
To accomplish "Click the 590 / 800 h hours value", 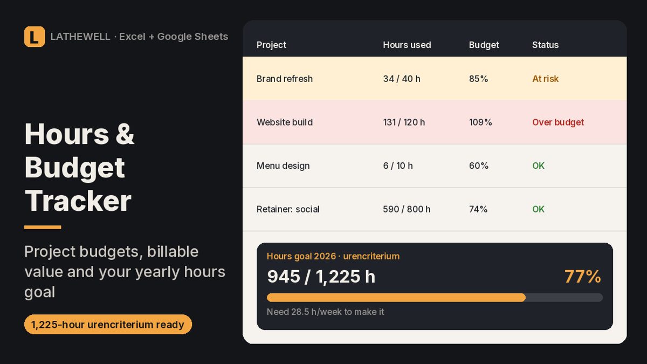I will pyautogui.click(x=407, y=209).
